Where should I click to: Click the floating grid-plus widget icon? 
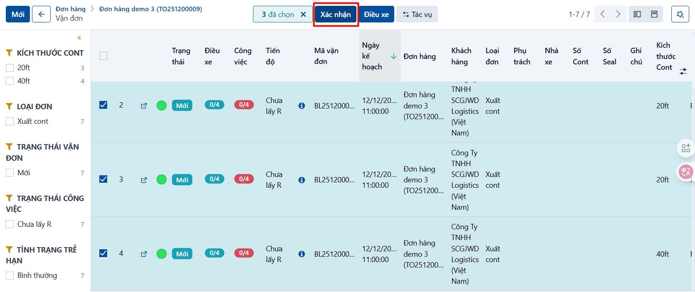point(686,148)
